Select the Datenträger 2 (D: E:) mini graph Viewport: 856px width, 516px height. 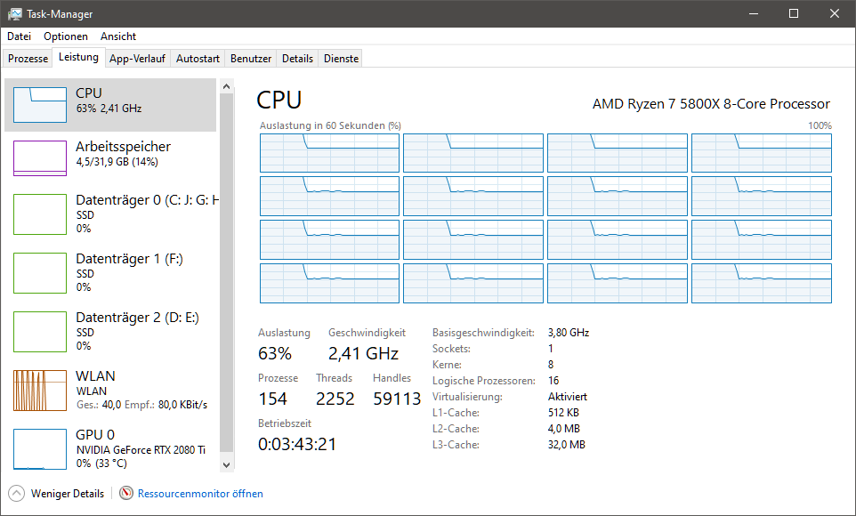(40, 332)
